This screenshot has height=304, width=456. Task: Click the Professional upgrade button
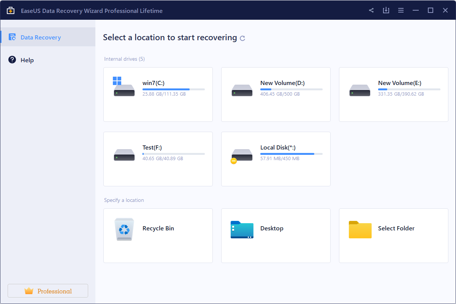pyautogui.click(x=48, y=291)
